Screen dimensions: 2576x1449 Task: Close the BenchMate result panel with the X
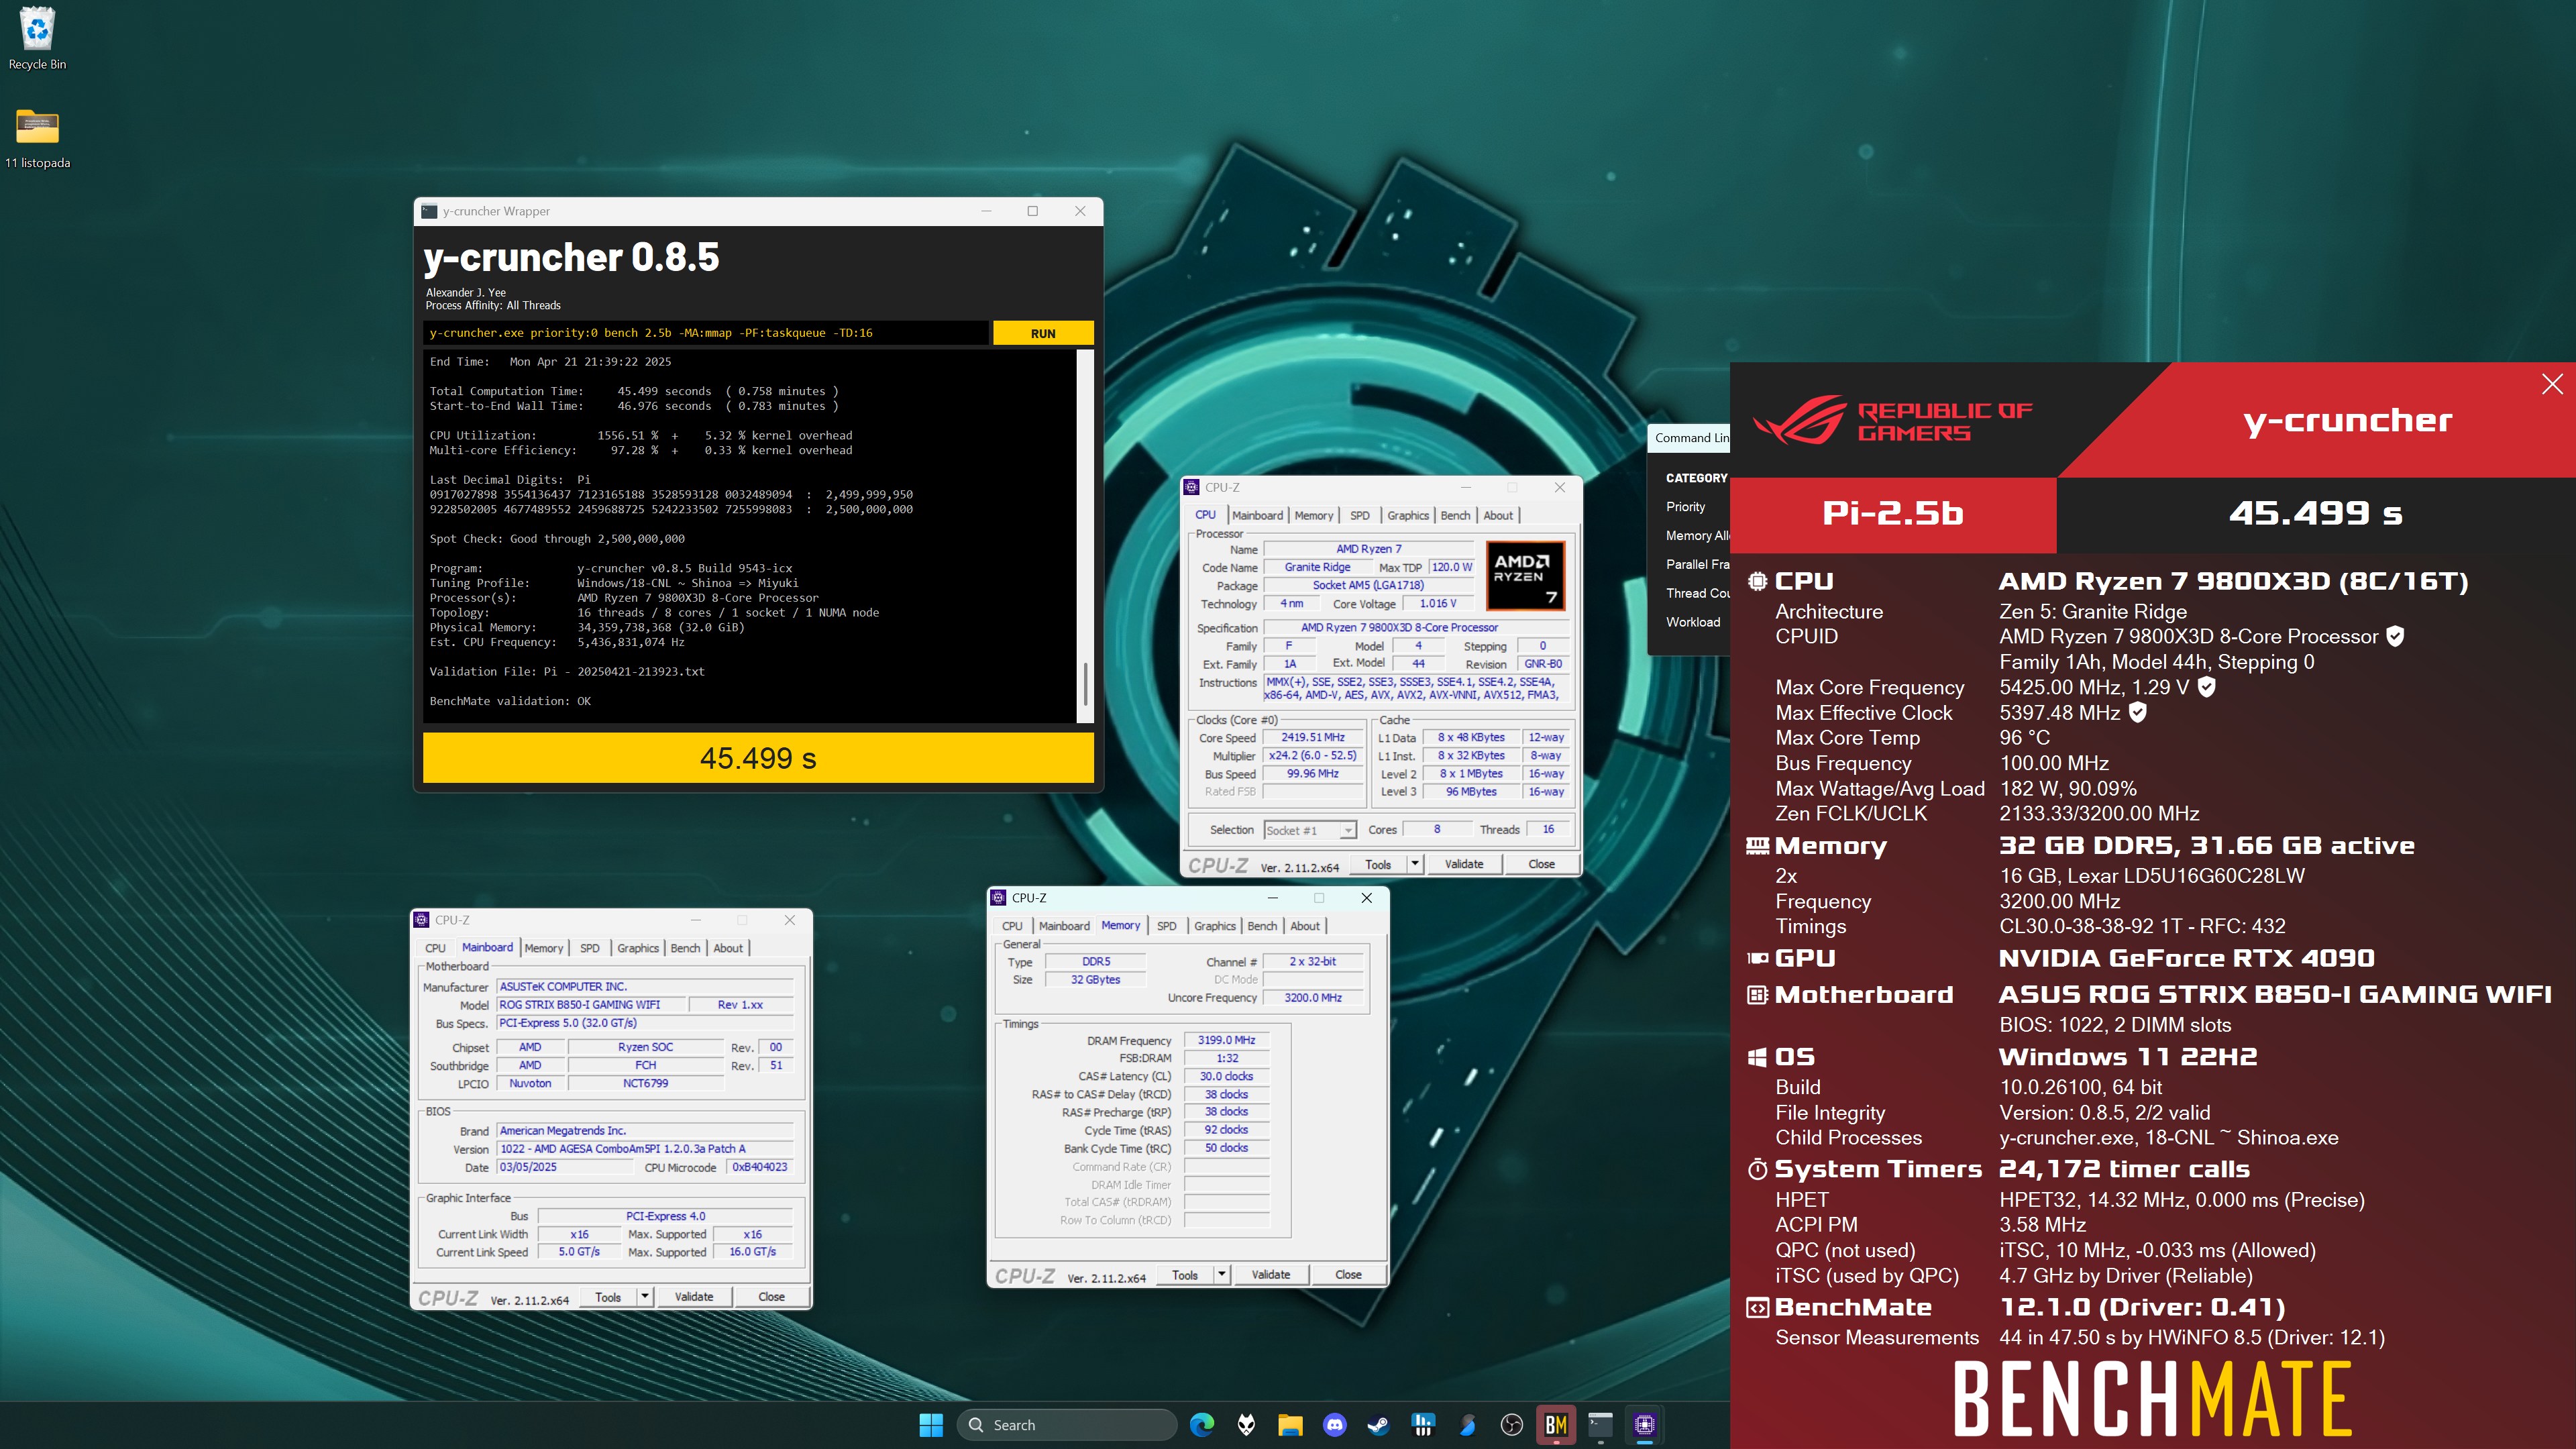click(2552, 384)
